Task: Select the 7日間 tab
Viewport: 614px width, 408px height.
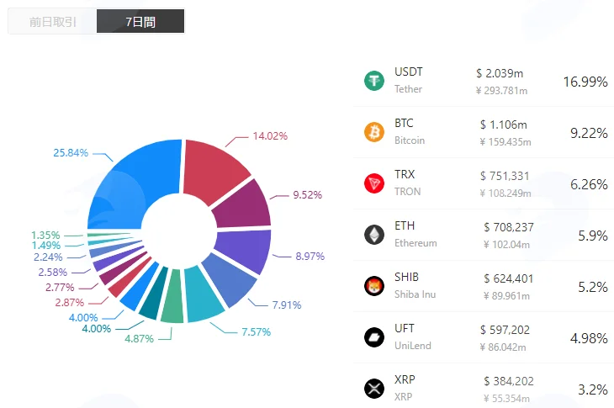Action: coord(140,22)
